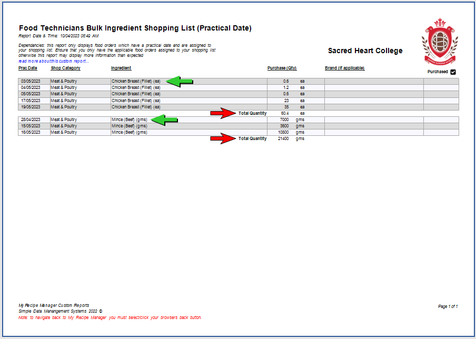476x339 pixels.
Task: Click the Page 1 of 1 indicator
Action: pos(448,306)
